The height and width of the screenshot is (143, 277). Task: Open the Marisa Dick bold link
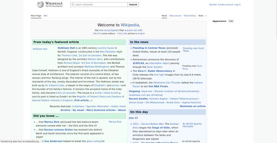click(x=52, y=122)
